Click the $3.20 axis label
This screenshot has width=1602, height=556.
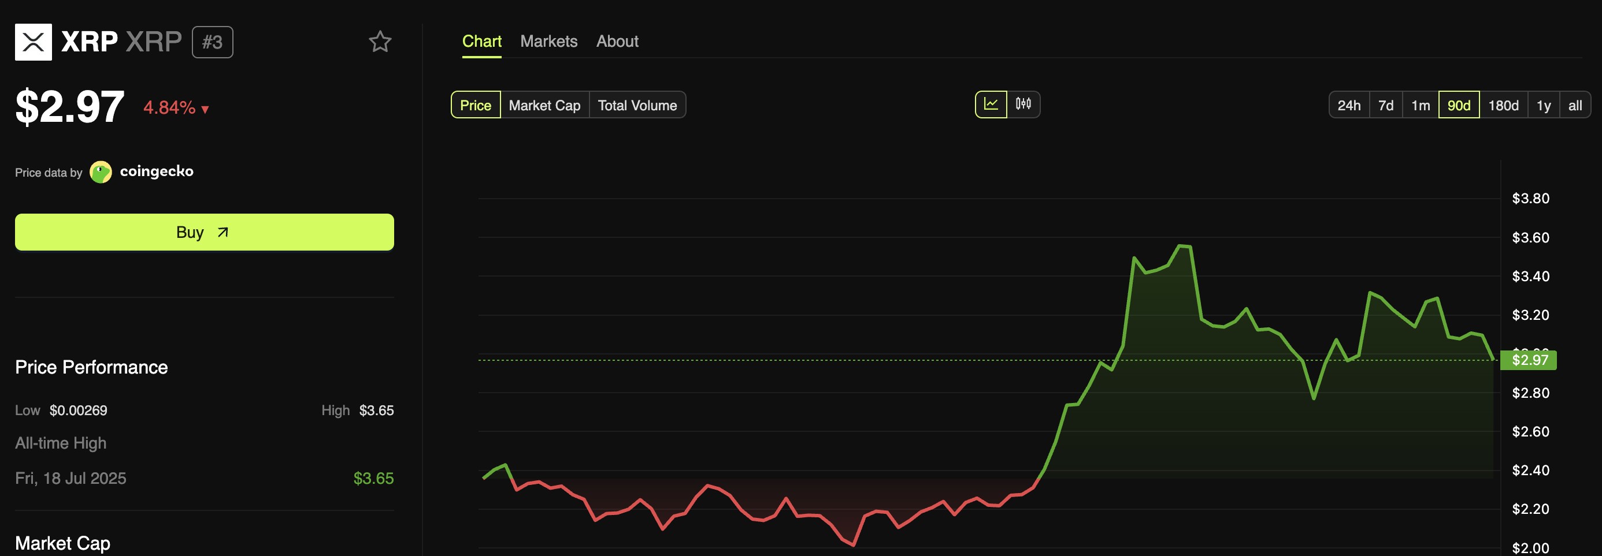tap(1530, 315)
